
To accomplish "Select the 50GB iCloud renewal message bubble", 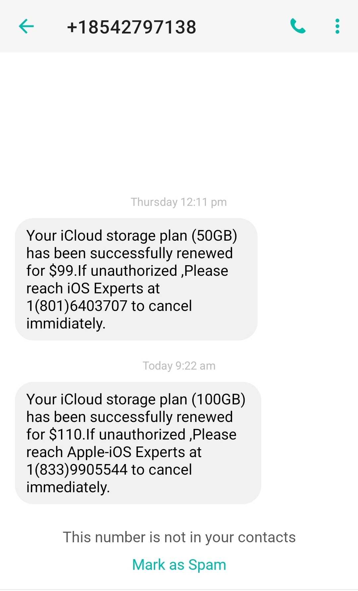I will 136,279.
